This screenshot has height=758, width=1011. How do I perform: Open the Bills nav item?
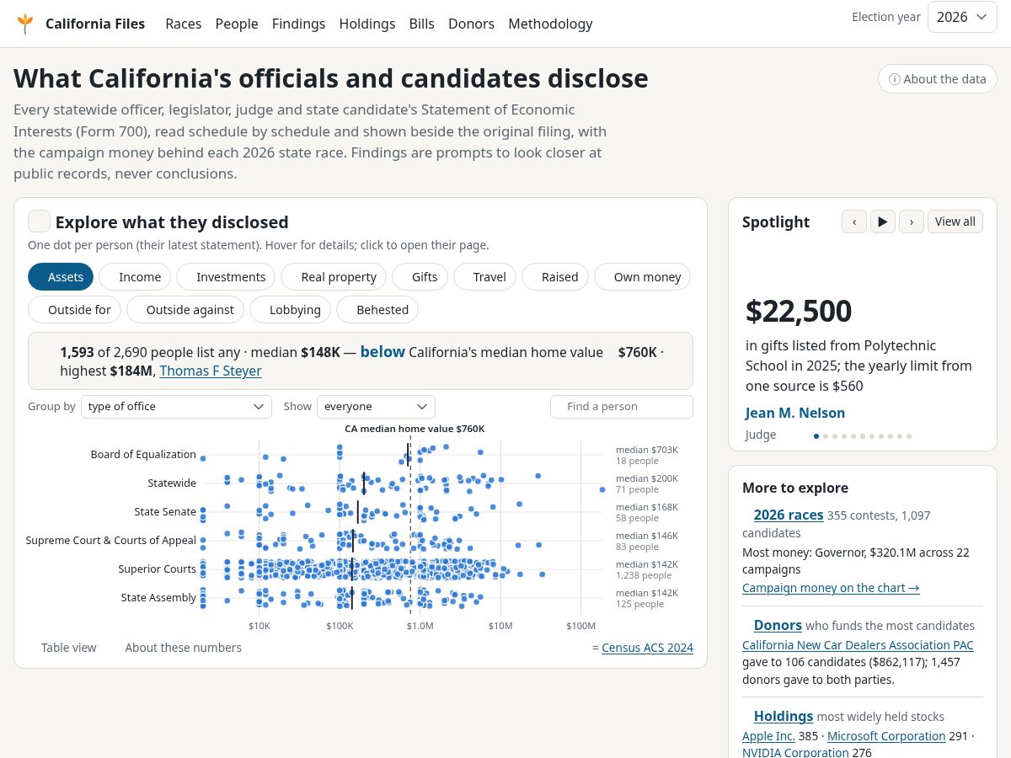[422, 24]
